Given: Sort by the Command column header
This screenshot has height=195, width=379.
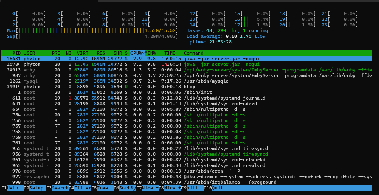Looking at the screenshot, I should click(194, 53).
